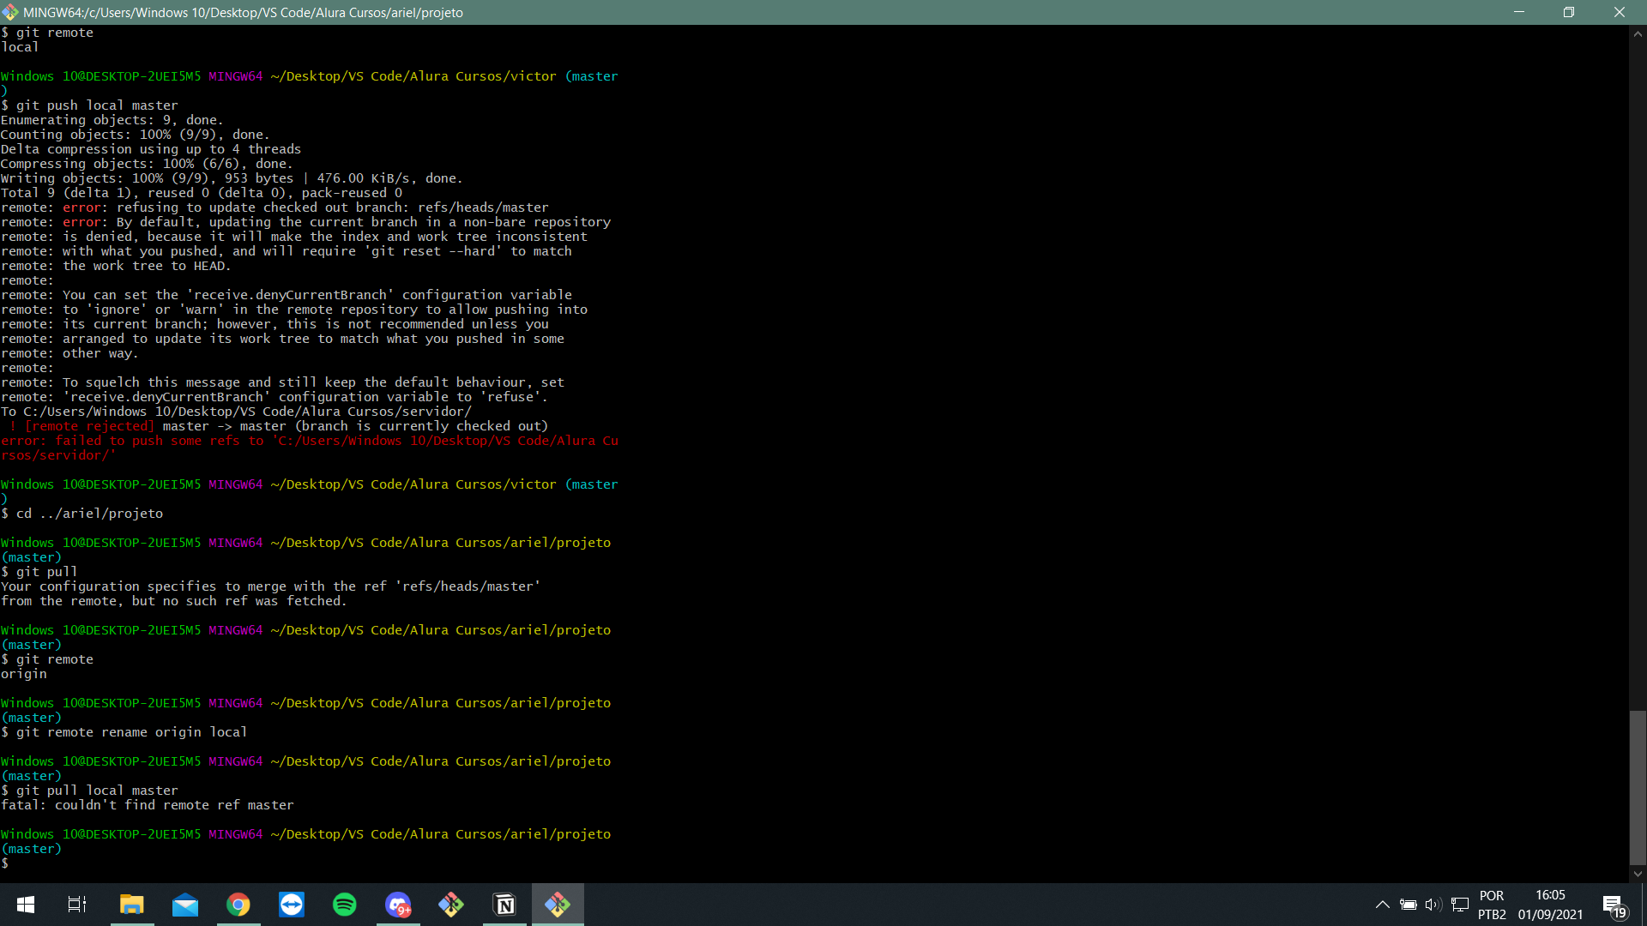
Task: Open the Action Center with 19 notifications
Action: pos(1613,905)
